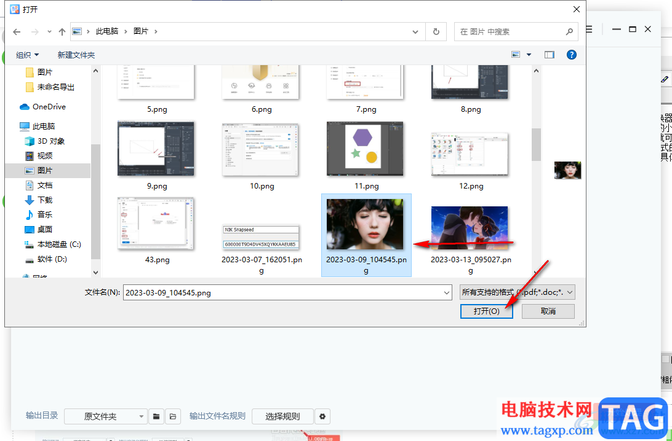Select the 9.png thumbnail
The width and height of the screenshot is (672, 441).
pyautogui.click(x=156, y=149)
